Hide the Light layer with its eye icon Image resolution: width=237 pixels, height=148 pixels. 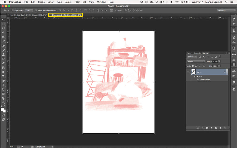(188, 72)
